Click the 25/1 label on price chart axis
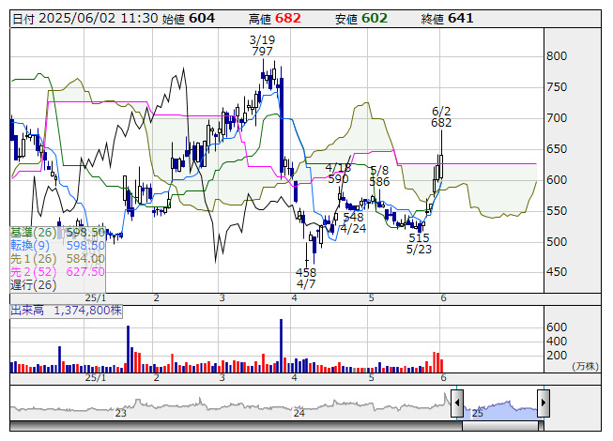Screen dimensions: 613x441 tap(96, 298)
